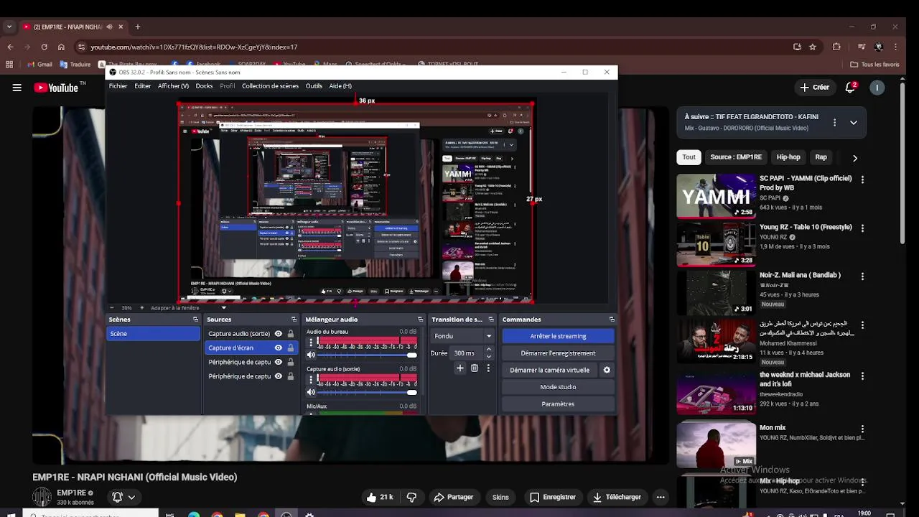The height and width of the screenshot is (517, 919).
Task: Click the YouTube Créer button
Action: (815, 87)
